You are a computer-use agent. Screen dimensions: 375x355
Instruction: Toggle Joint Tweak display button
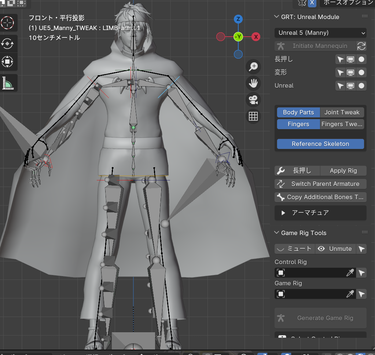(x=342, y=113)
